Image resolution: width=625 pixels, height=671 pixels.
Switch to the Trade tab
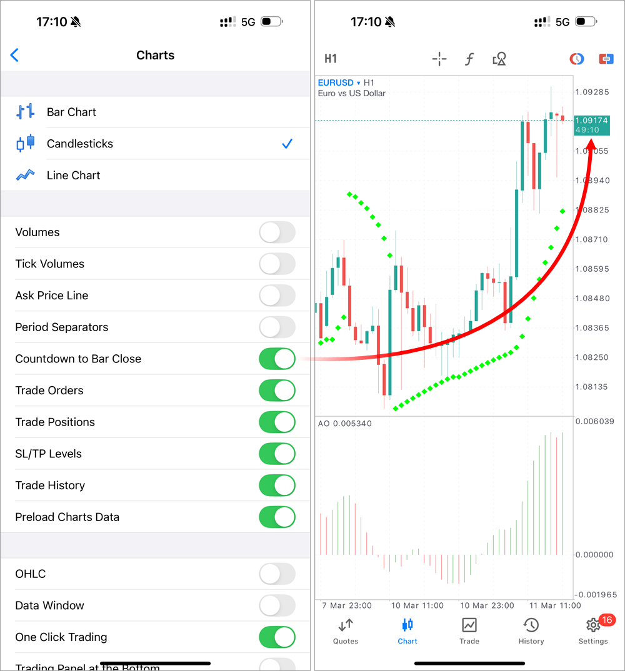coord(469,630)
